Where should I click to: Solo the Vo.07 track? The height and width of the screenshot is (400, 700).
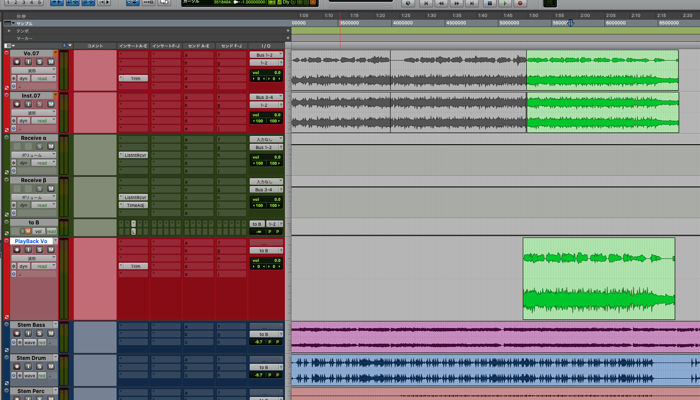[x=40, y=62]
